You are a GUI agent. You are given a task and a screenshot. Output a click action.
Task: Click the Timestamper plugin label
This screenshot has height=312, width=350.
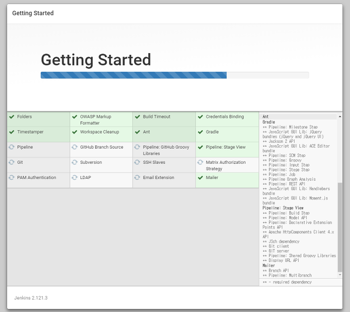coord(30,132)
